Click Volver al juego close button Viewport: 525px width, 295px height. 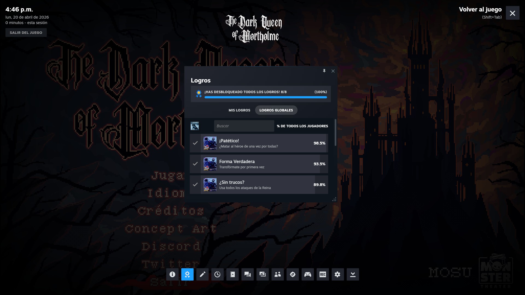(x=512, y=13)
